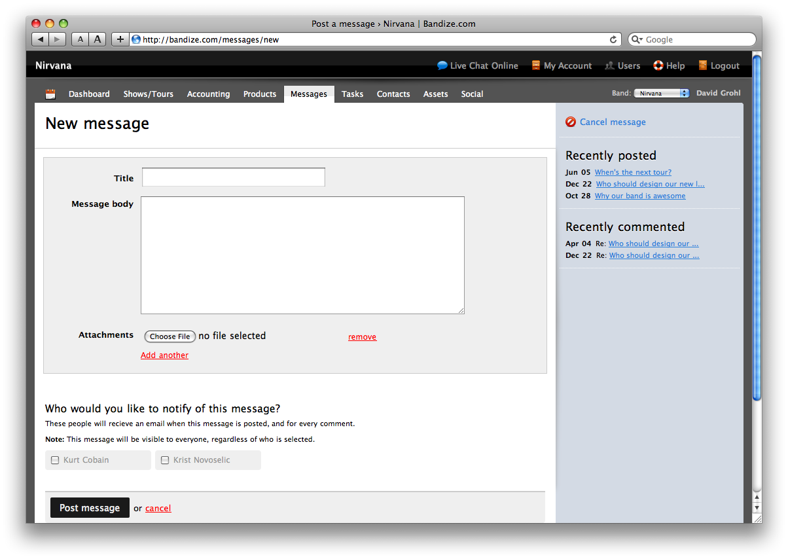The width and height of the screenshot is (788, 559).
Task: Click the Logout link text
Action: (725, 65)
